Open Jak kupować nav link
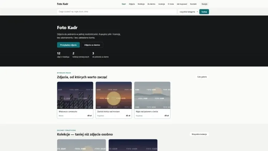Screen dimensions: 268x151 [x=182, y=4]
